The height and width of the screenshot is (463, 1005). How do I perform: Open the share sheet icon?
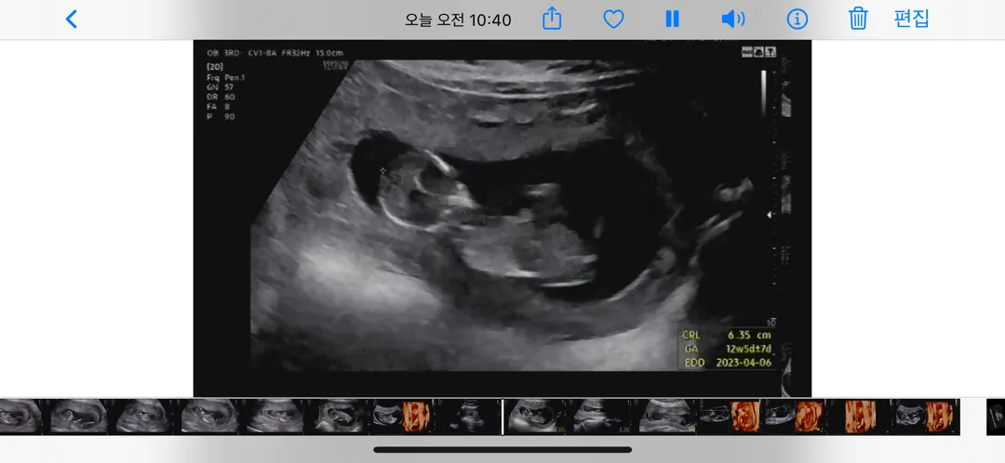click(x=551, y=20)
